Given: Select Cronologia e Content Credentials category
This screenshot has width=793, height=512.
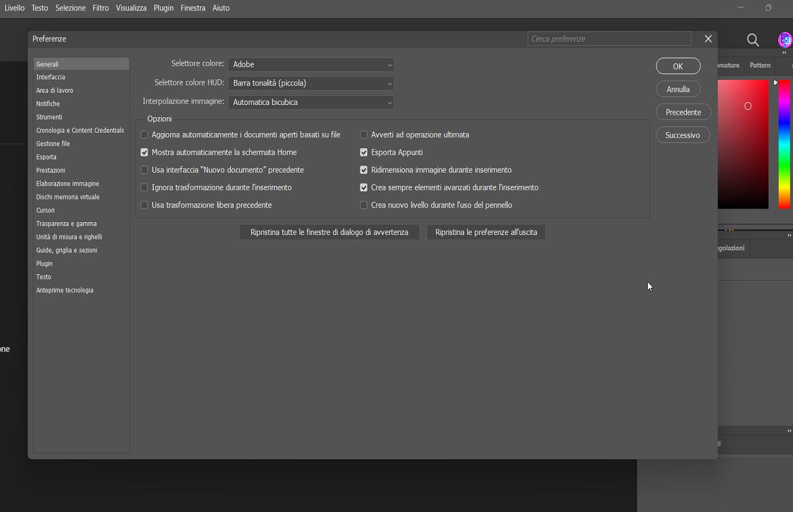Looking at the screenshot, I should [x=81, y=130].
